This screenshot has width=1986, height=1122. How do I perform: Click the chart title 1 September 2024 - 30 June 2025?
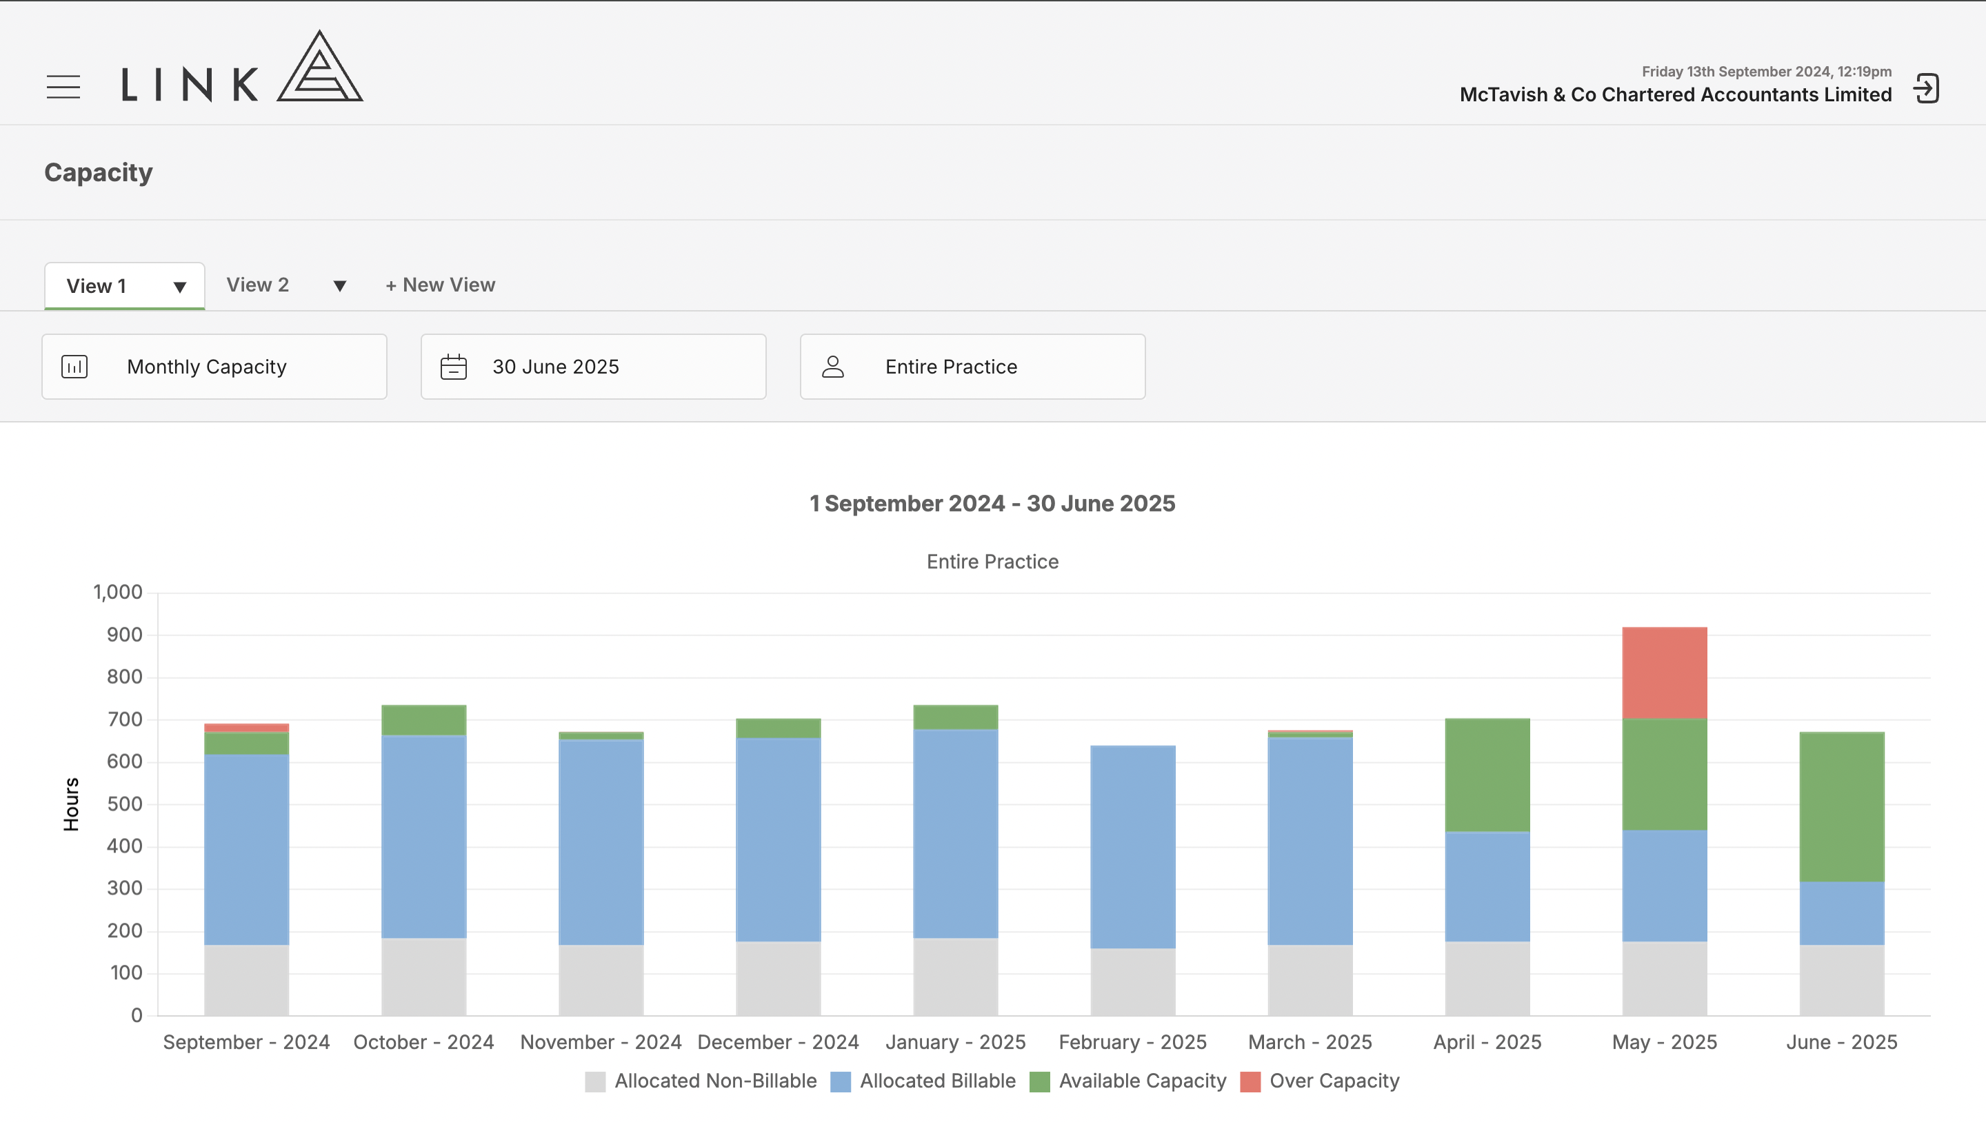coord(992,504)
